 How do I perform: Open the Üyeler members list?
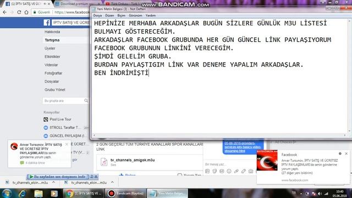tap(50, 48)
